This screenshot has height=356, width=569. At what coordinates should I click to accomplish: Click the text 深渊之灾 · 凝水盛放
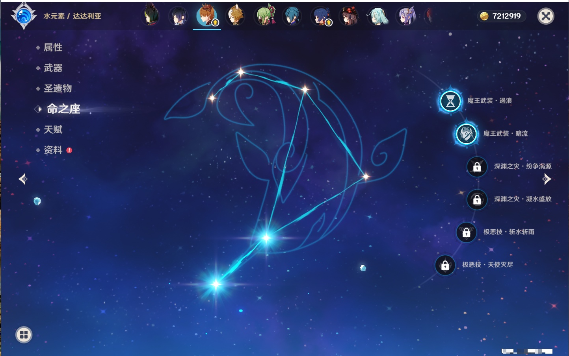pyautogui.click(x=523, y=199)
